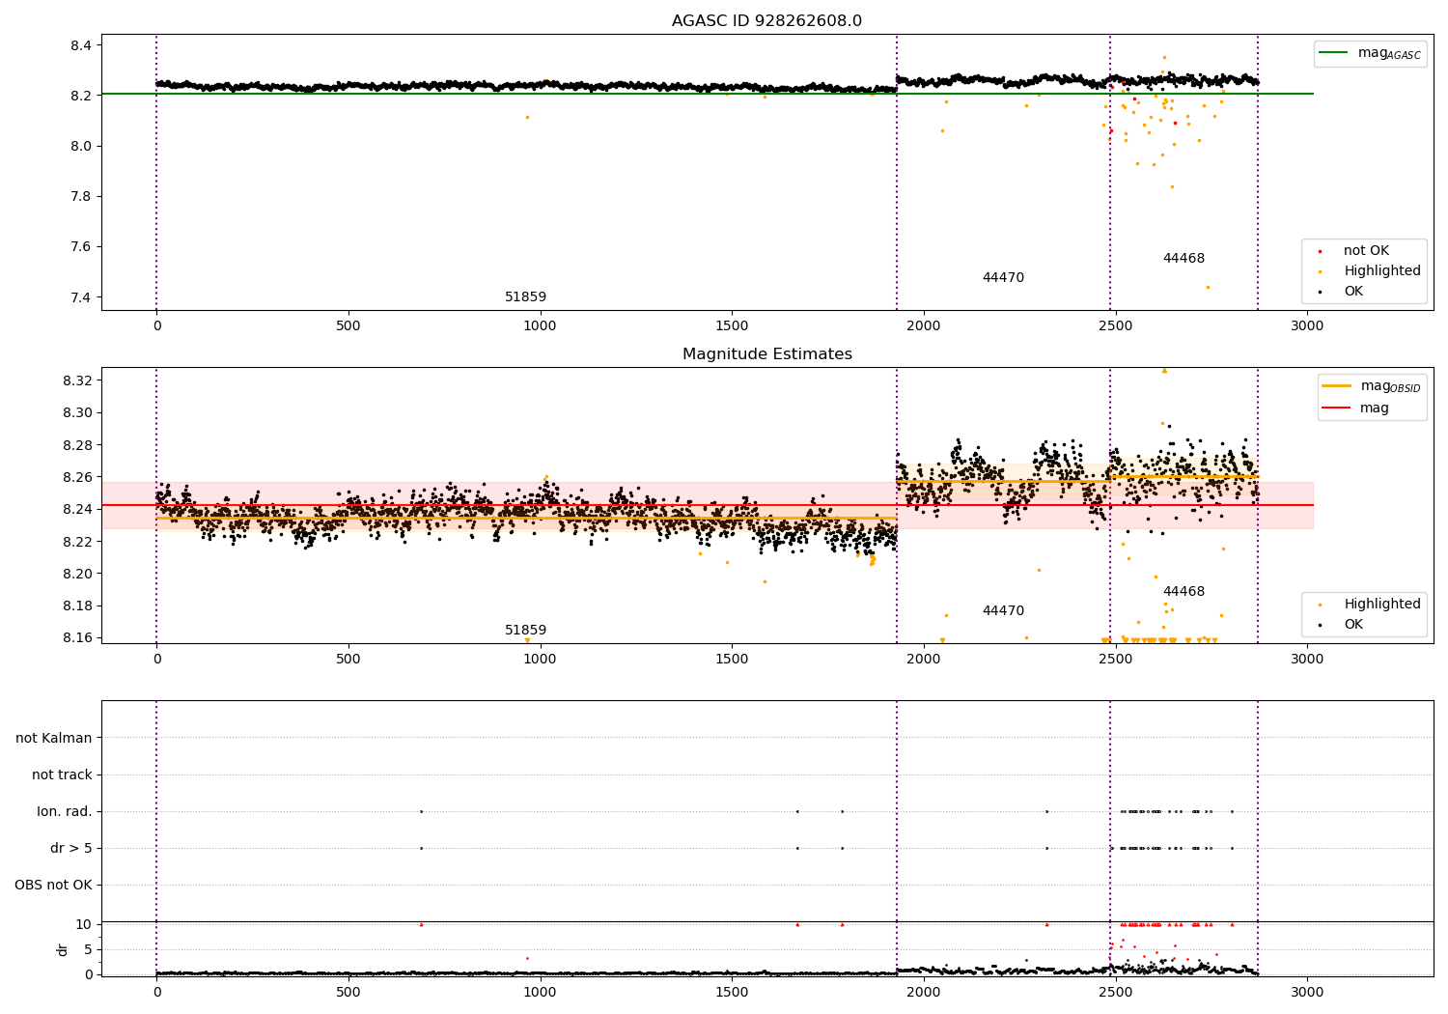The image size is (1448, 1014).
Task: Click obsid label 44468 in Magnitude Estimates plot
Action: (x=1183, y=592)
